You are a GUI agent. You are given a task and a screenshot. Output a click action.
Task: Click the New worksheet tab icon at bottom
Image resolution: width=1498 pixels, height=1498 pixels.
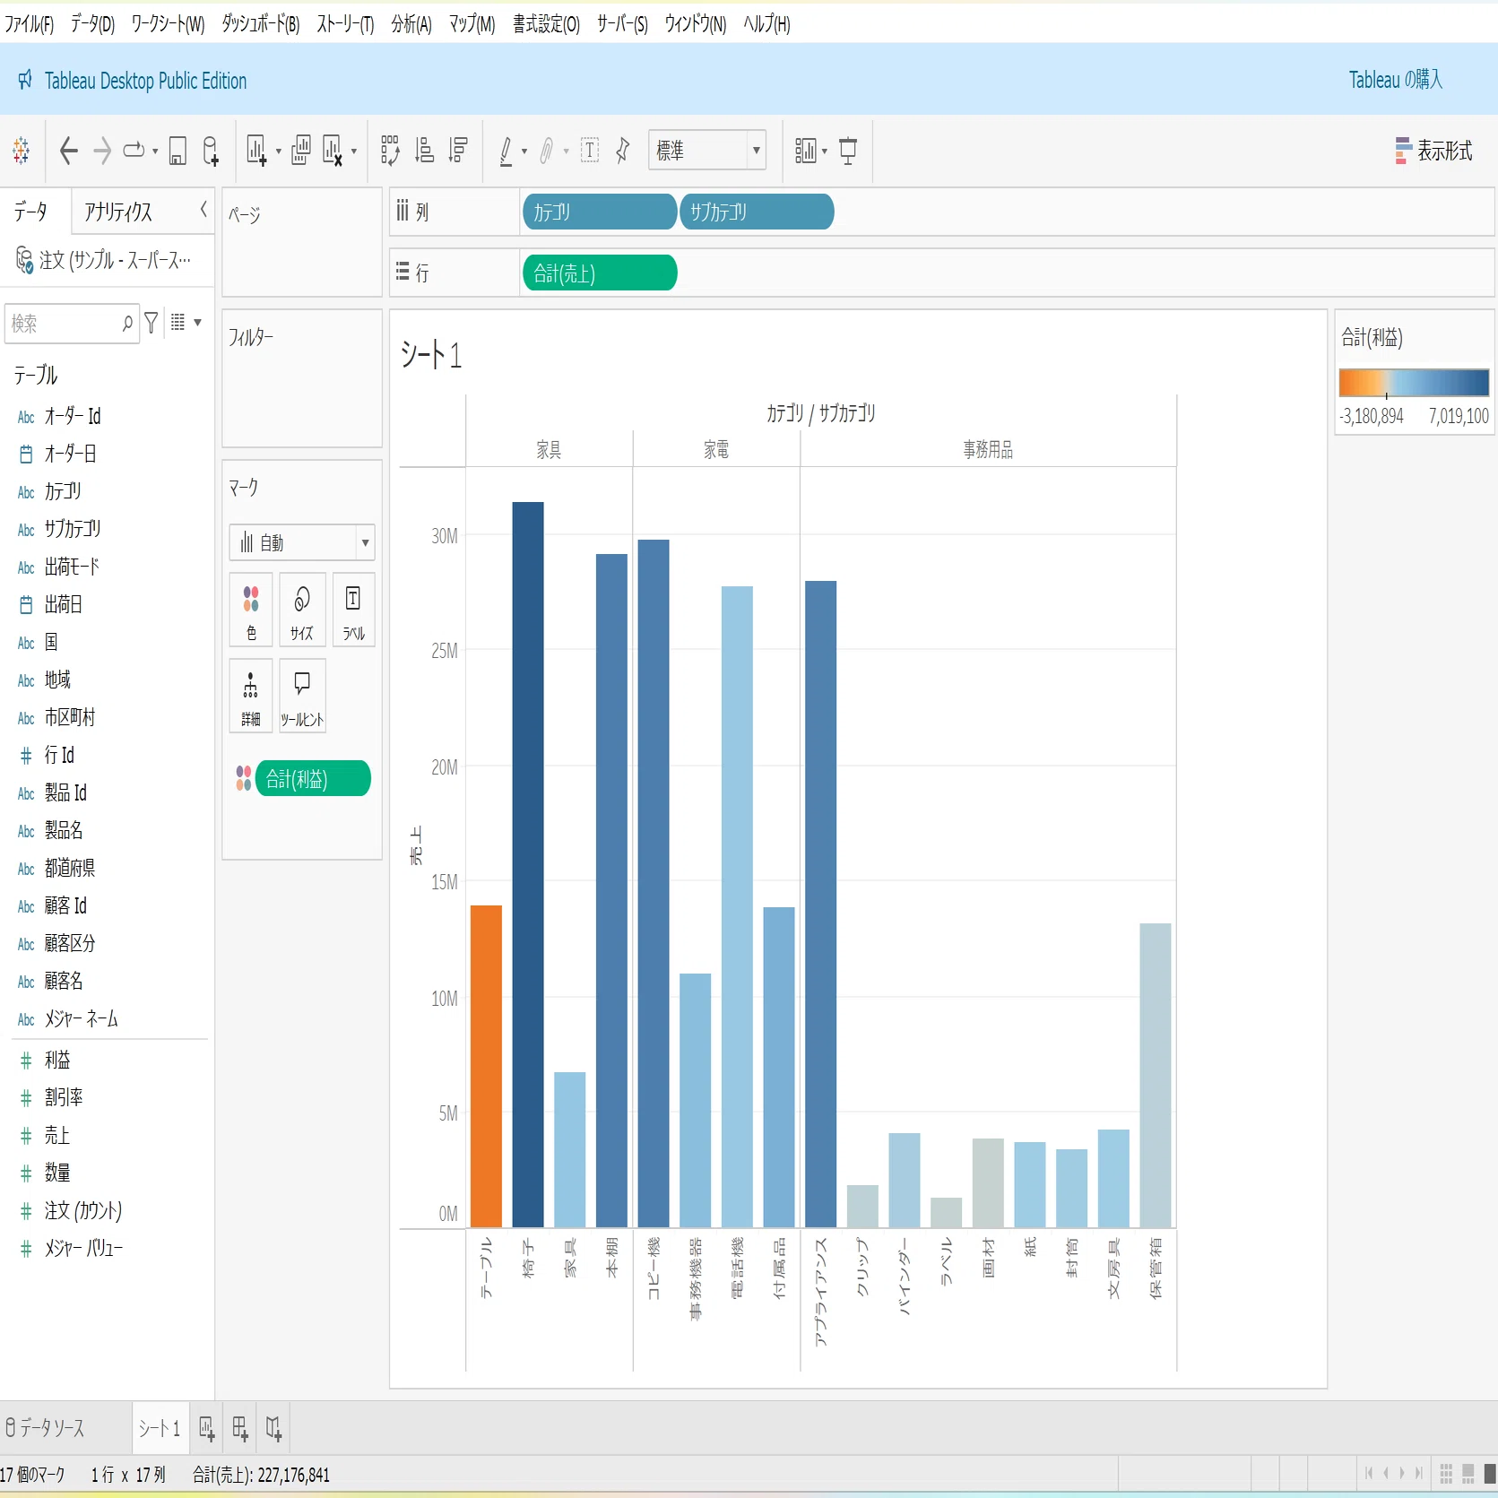[x=207, y=1428]
